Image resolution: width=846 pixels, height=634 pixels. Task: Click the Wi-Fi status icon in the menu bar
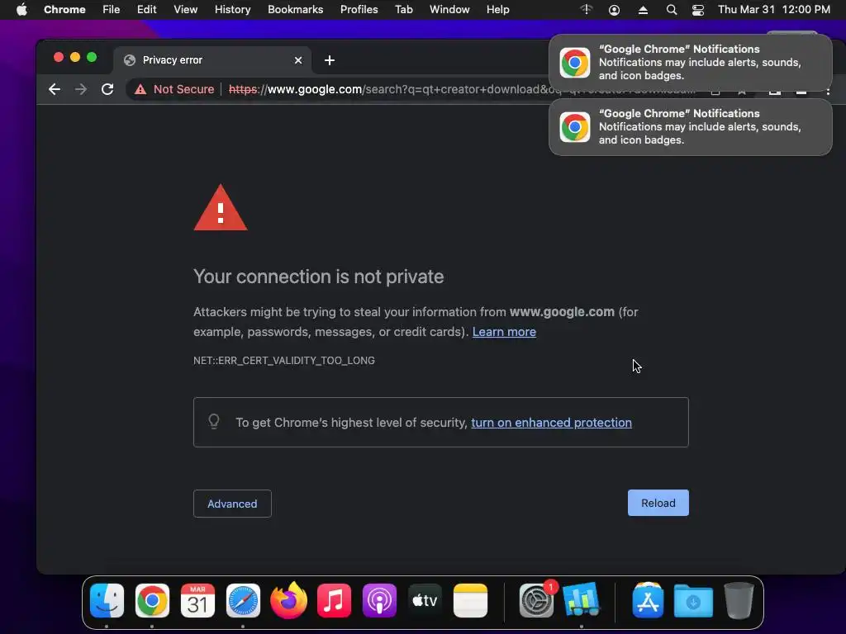[x=586, y=10]
